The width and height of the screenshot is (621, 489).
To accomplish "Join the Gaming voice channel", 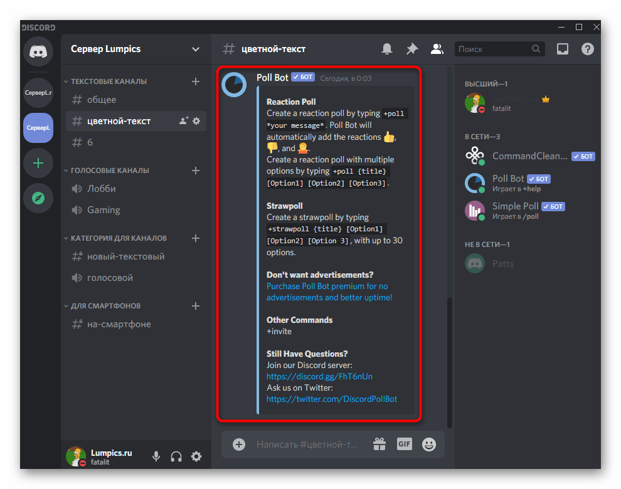I will (103, 210).
